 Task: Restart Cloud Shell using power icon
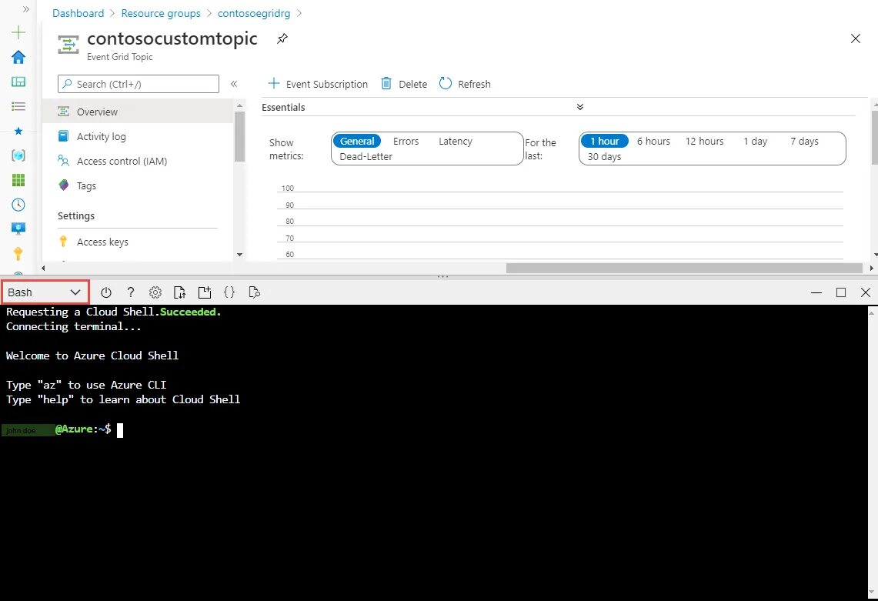[x=106, y=292]
